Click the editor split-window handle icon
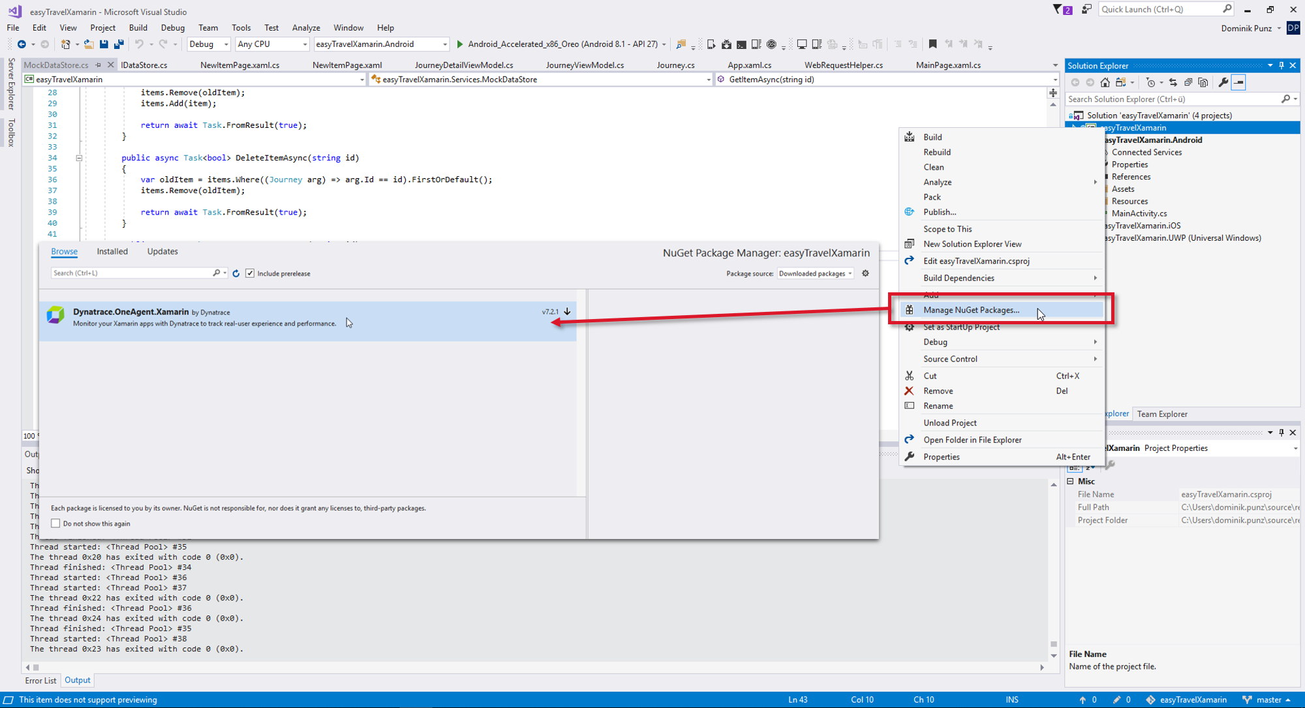The image size is (1305, 708). (1052, 93)
